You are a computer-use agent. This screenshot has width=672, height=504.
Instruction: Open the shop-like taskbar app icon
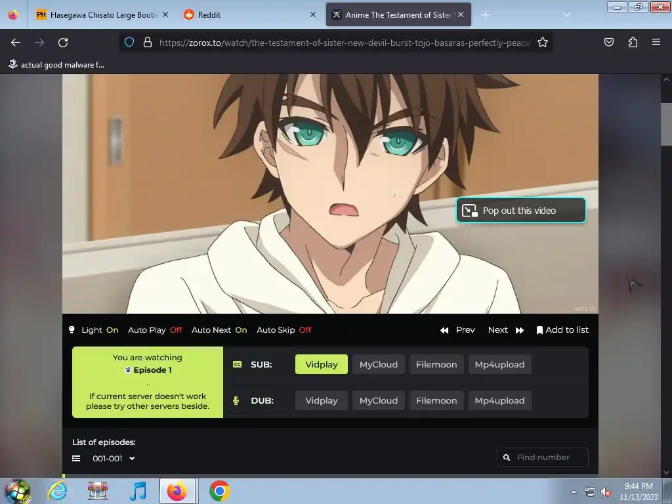[x=97, y=491]
